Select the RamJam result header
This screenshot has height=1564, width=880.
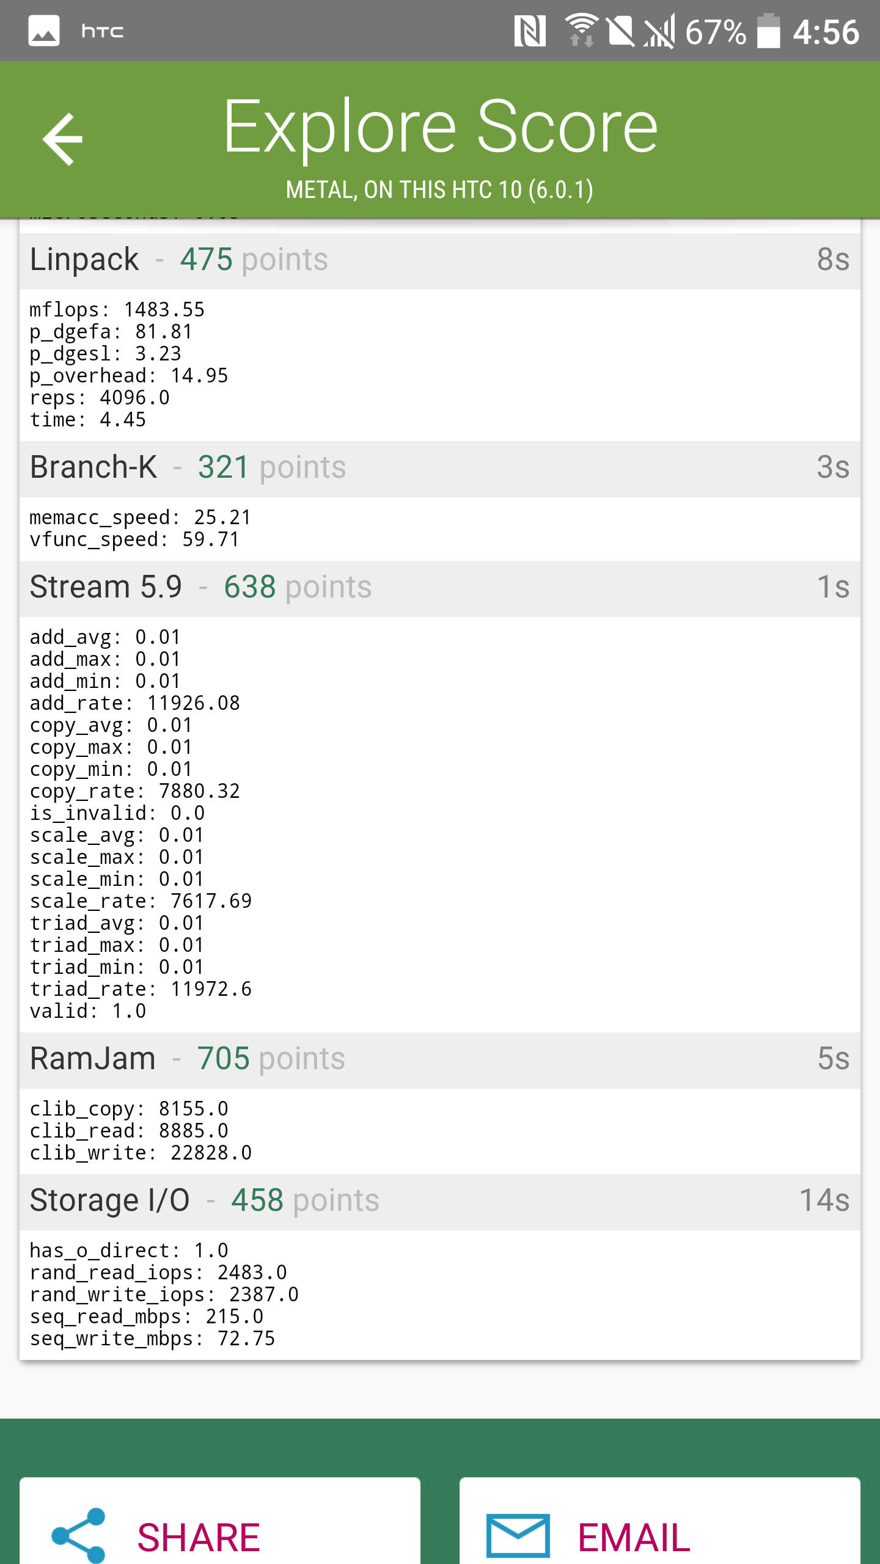click(440, 1059)
